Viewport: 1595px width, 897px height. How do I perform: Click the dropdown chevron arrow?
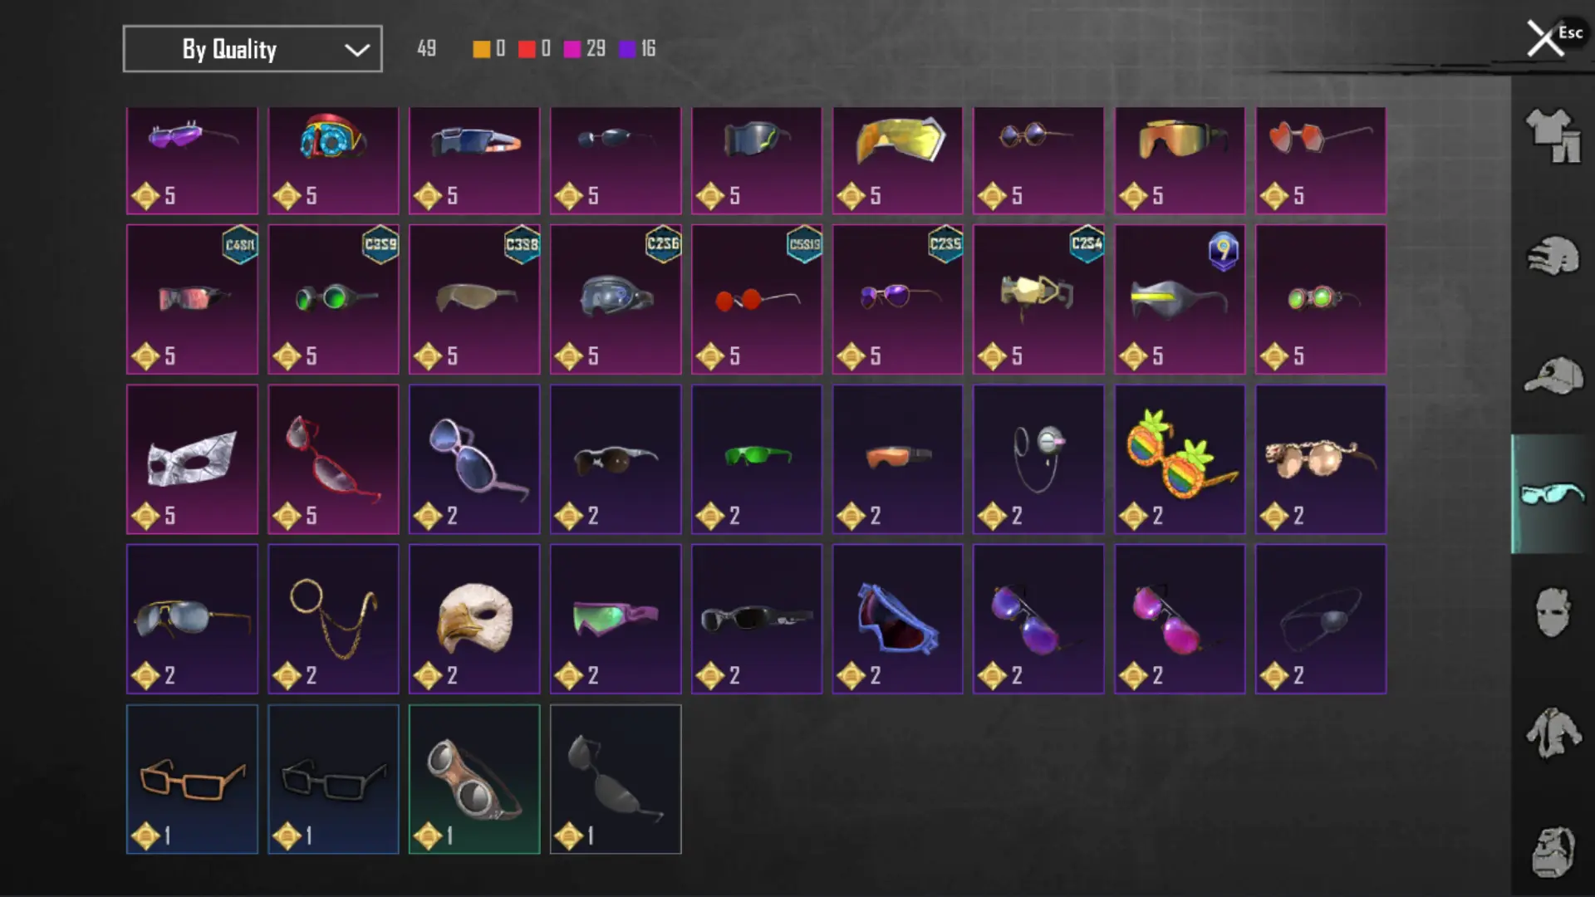[357, 50]
